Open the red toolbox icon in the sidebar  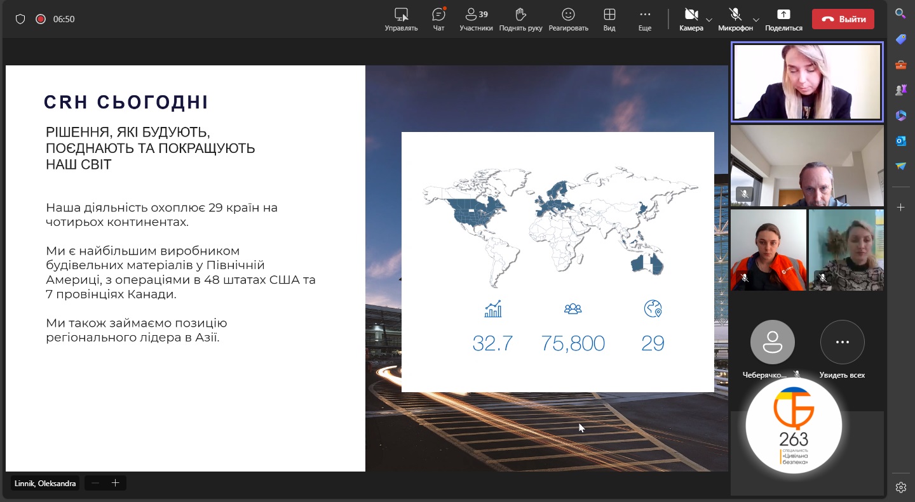pos(900,65)
